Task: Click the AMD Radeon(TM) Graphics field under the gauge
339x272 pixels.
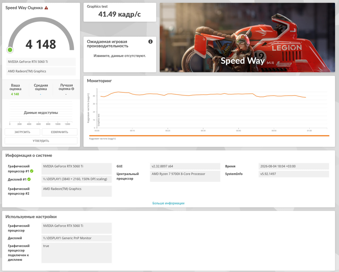Action: tap(41, 71)
